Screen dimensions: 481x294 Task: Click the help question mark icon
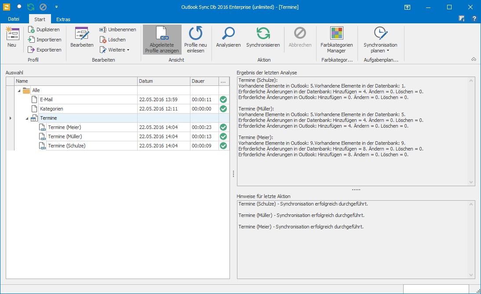coord(474,19)
